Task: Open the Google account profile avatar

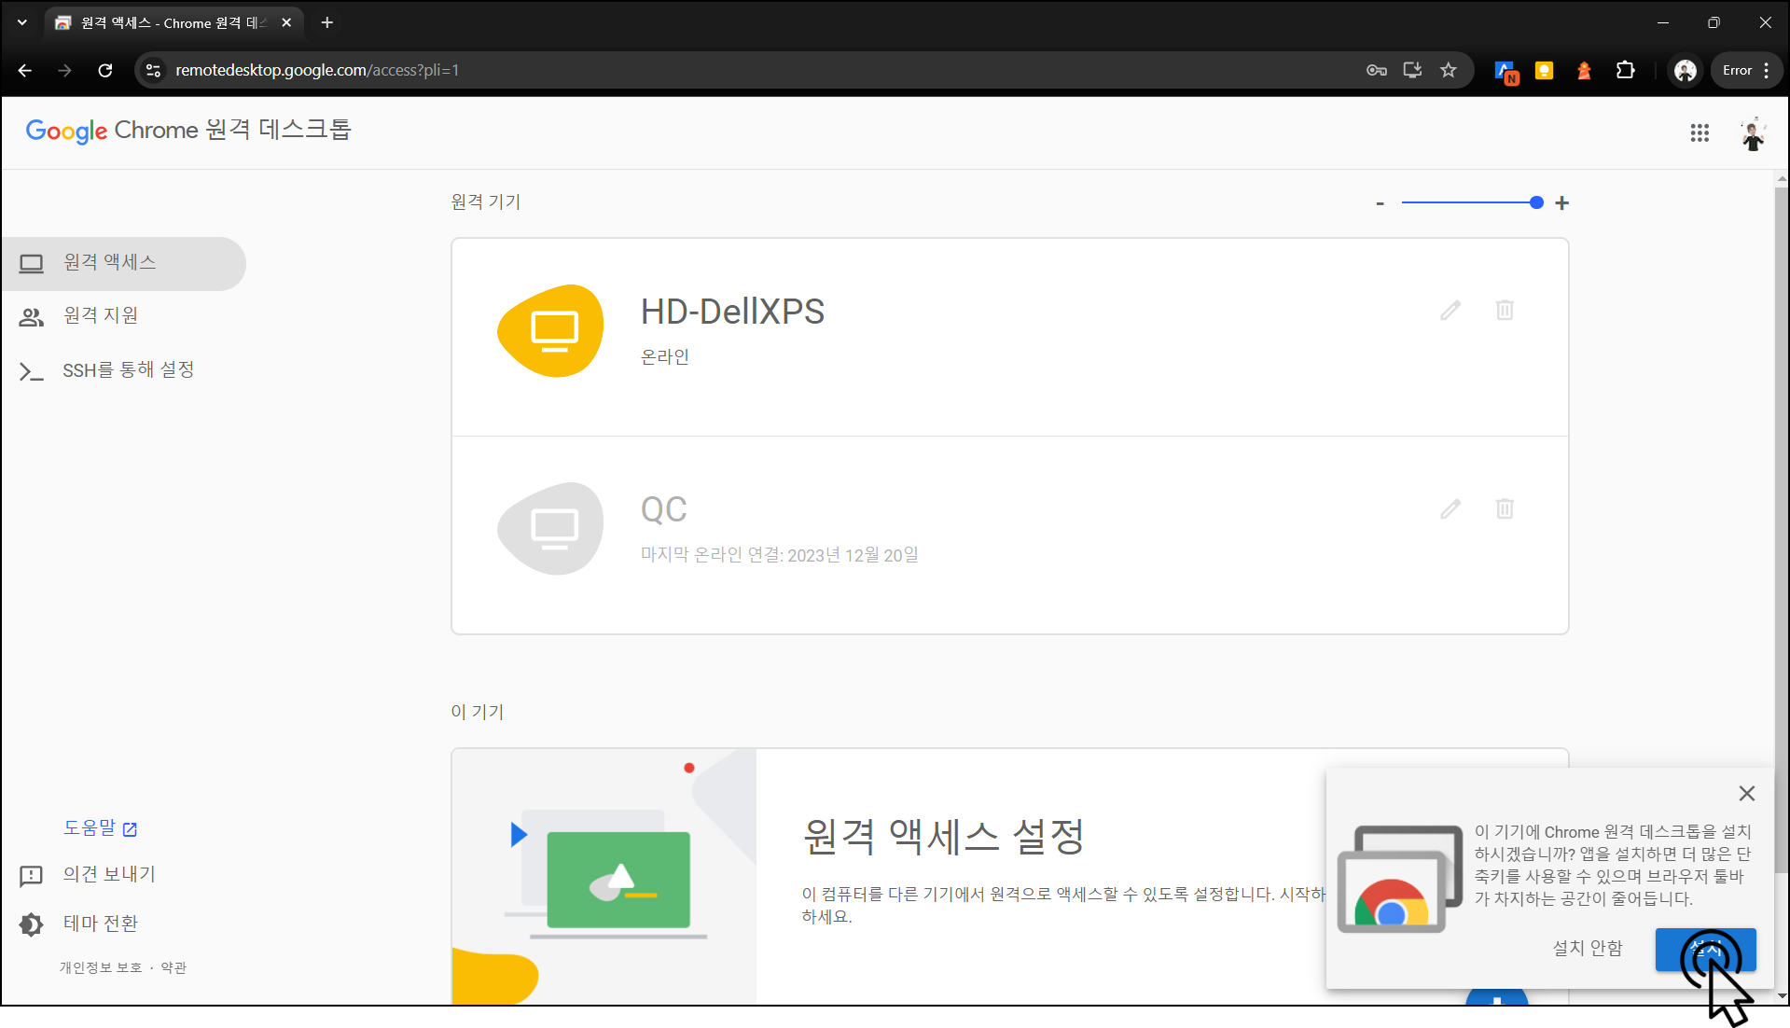Action: click(1754, 133)
